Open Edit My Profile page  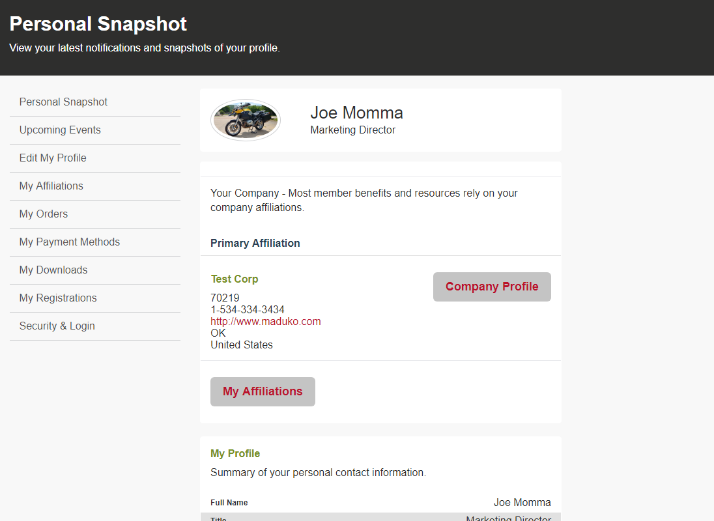(53, 158)
